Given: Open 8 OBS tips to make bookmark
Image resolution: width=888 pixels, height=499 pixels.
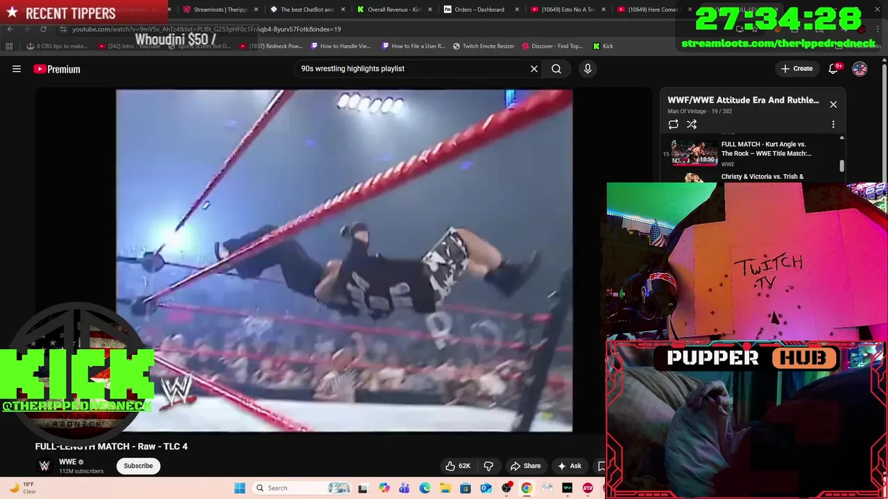Looking at the screenshot, I should tap(58, 46).
